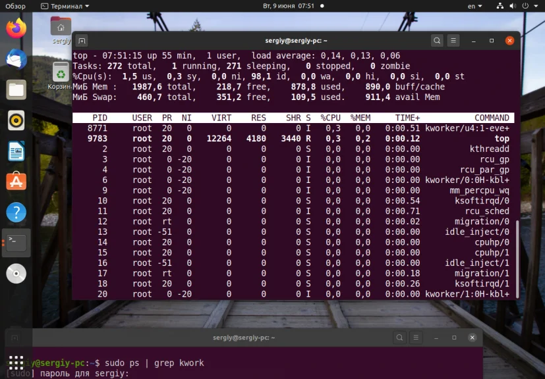Click the %CPU column header
Viewport: 545px width, 379px height.
tap(331, 118)
